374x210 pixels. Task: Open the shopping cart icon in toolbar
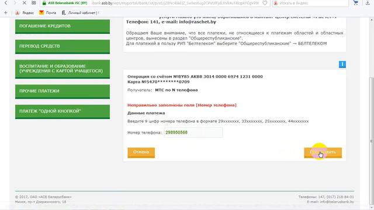pyautogui.click(x=356, y=3)
